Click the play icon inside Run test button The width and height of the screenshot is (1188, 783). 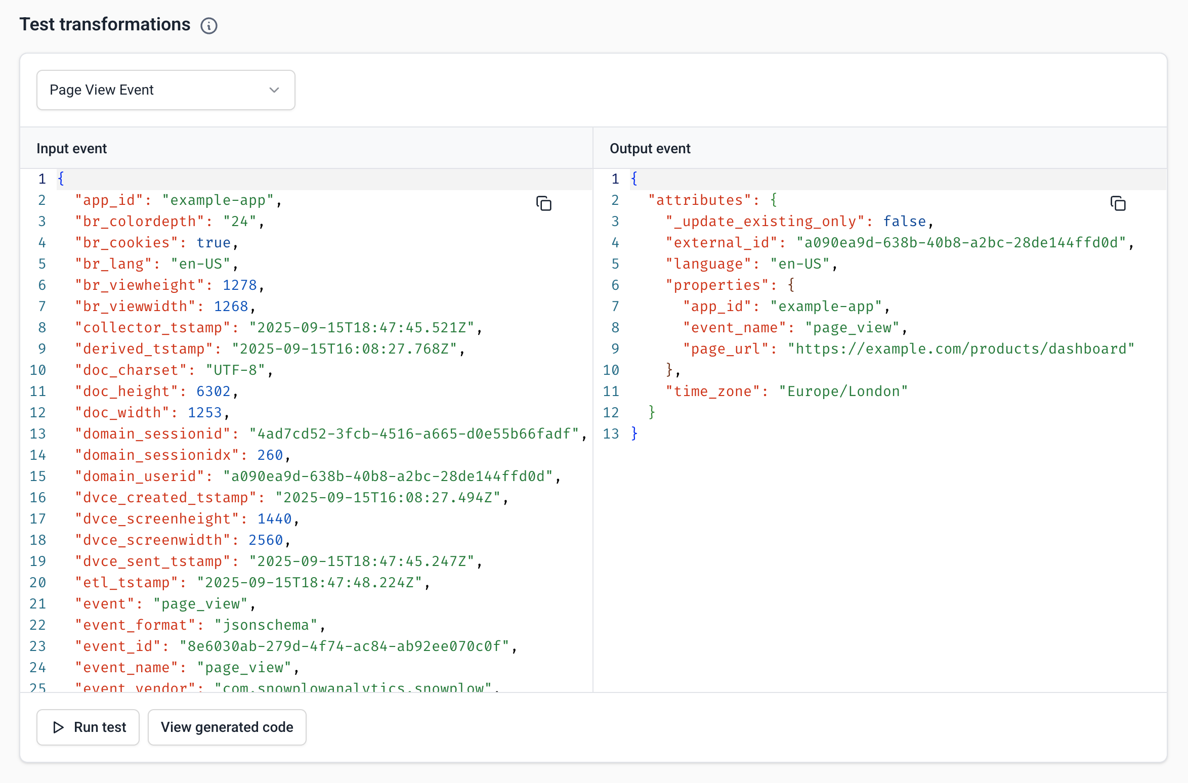pyautogui.click(x=58, y=727)
